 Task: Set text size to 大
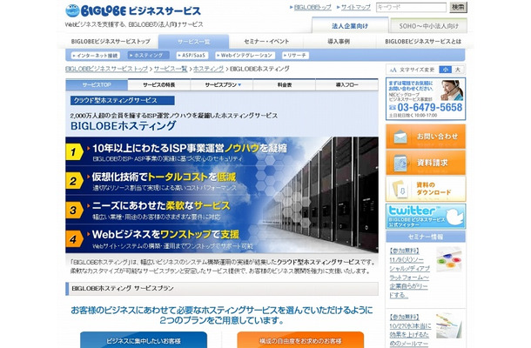(458, 70)
